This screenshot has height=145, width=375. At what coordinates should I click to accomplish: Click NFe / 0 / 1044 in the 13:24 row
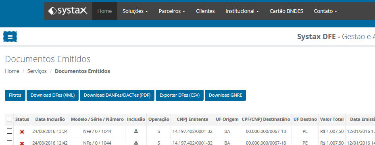coord(97,131)
